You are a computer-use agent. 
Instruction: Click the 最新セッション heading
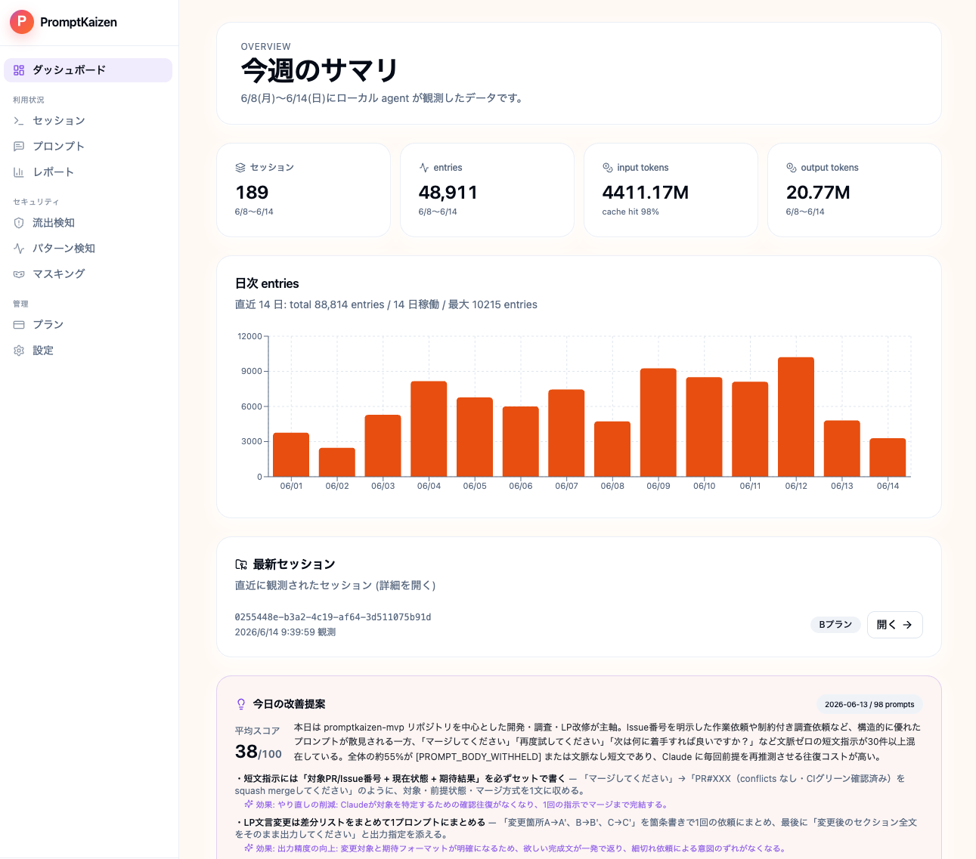[x=294, y=564]
